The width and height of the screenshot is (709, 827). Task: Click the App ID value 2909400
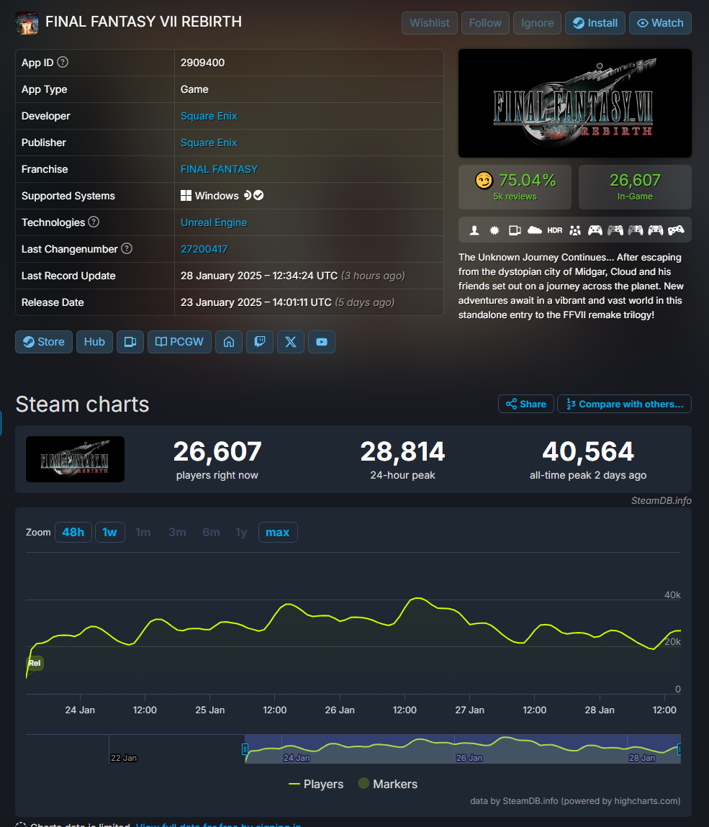[202, 63]
